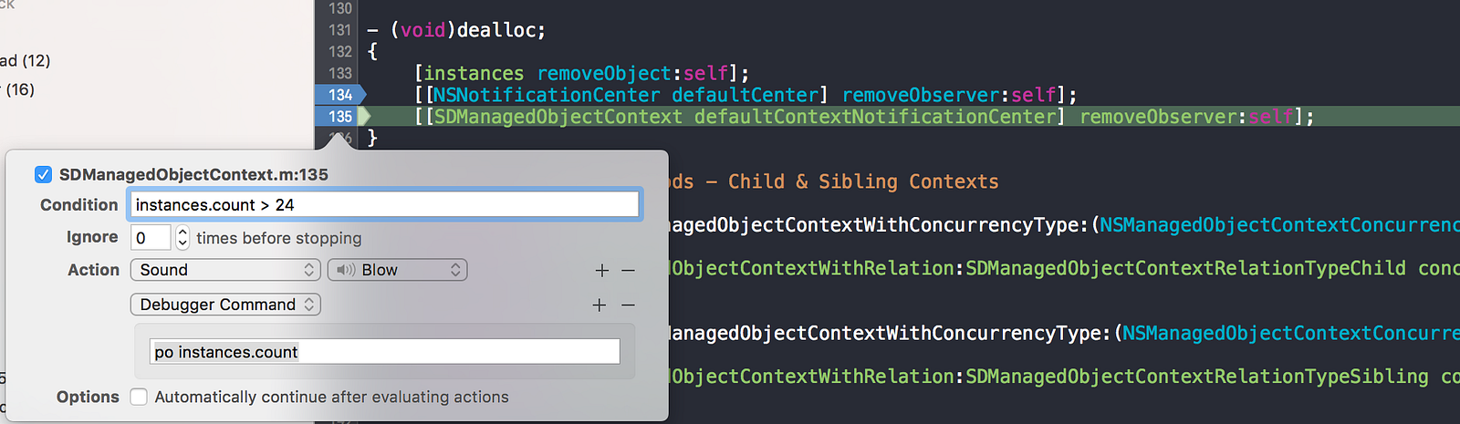
Task: Focus the Condition field 'instances.count > 24'
Action: pos(384,204)
